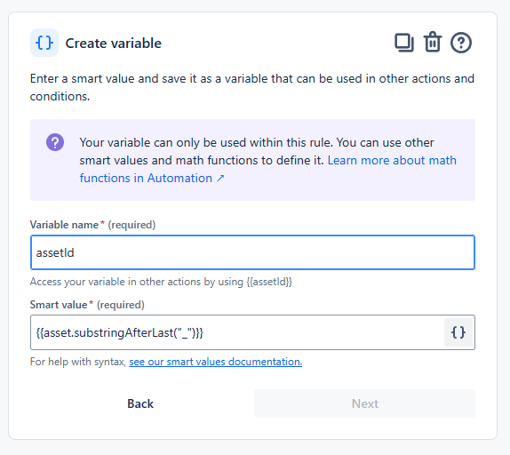Open Learn more about math functions link
The width and height of the screenshot is (510, 455).
(x=268, y=169)
